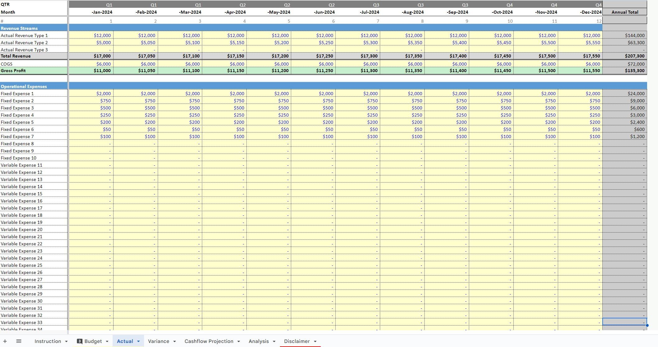The image size is (658, 347).
Task: Open the Cashflow Projection tab dropdown arrow
Action: pos(239,341)
